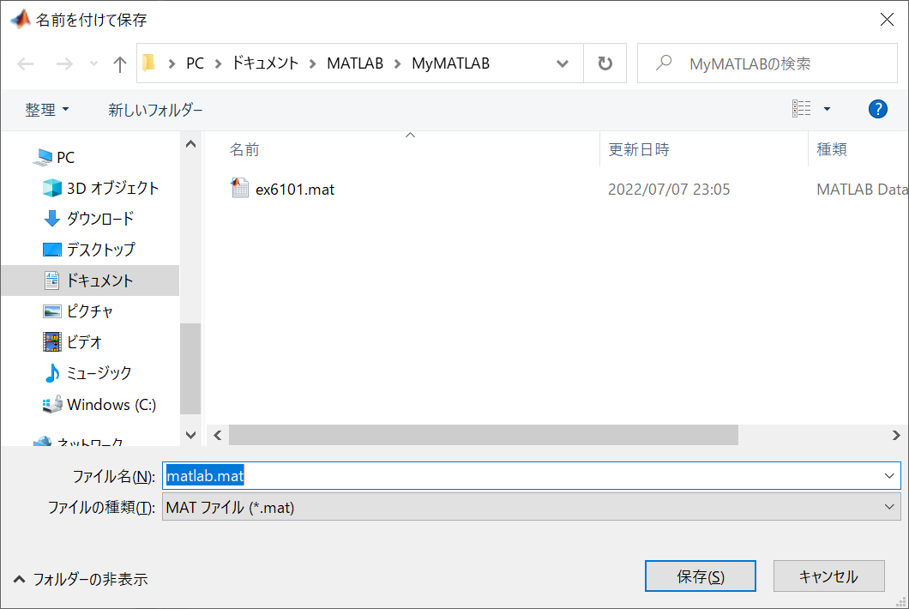The image size is (909, 609).
Task: Click the file list scroll left arrow
Action: click(218, 435)
